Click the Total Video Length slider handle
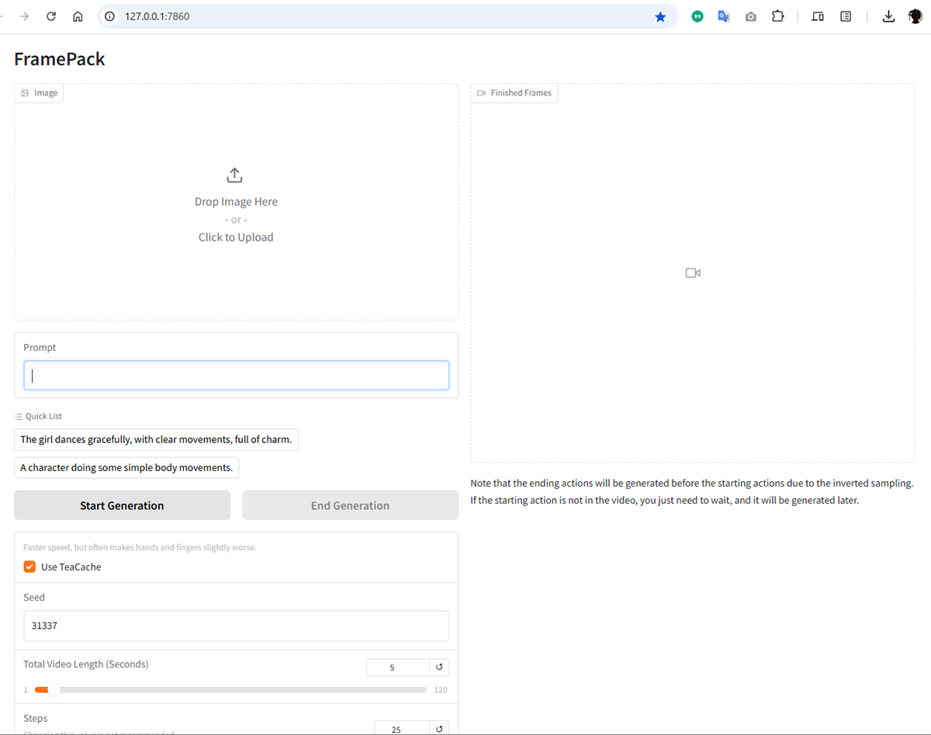Viewport: 931px width, 735px height. [x=54, y=690]
